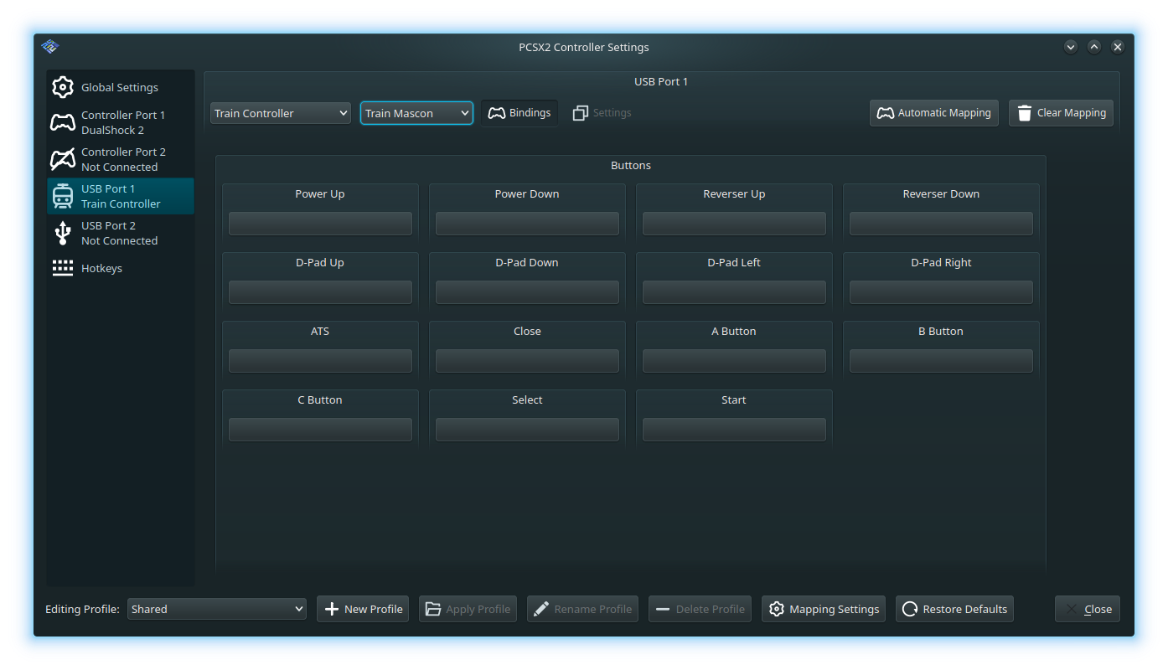The width and height of the screenshot is (1168, 670).
Task: Set binding for C Button
Action: coord(320,430)
